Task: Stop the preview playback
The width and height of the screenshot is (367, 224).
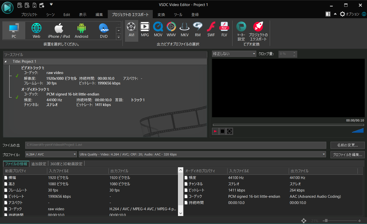Action: [x=222, y=131]
